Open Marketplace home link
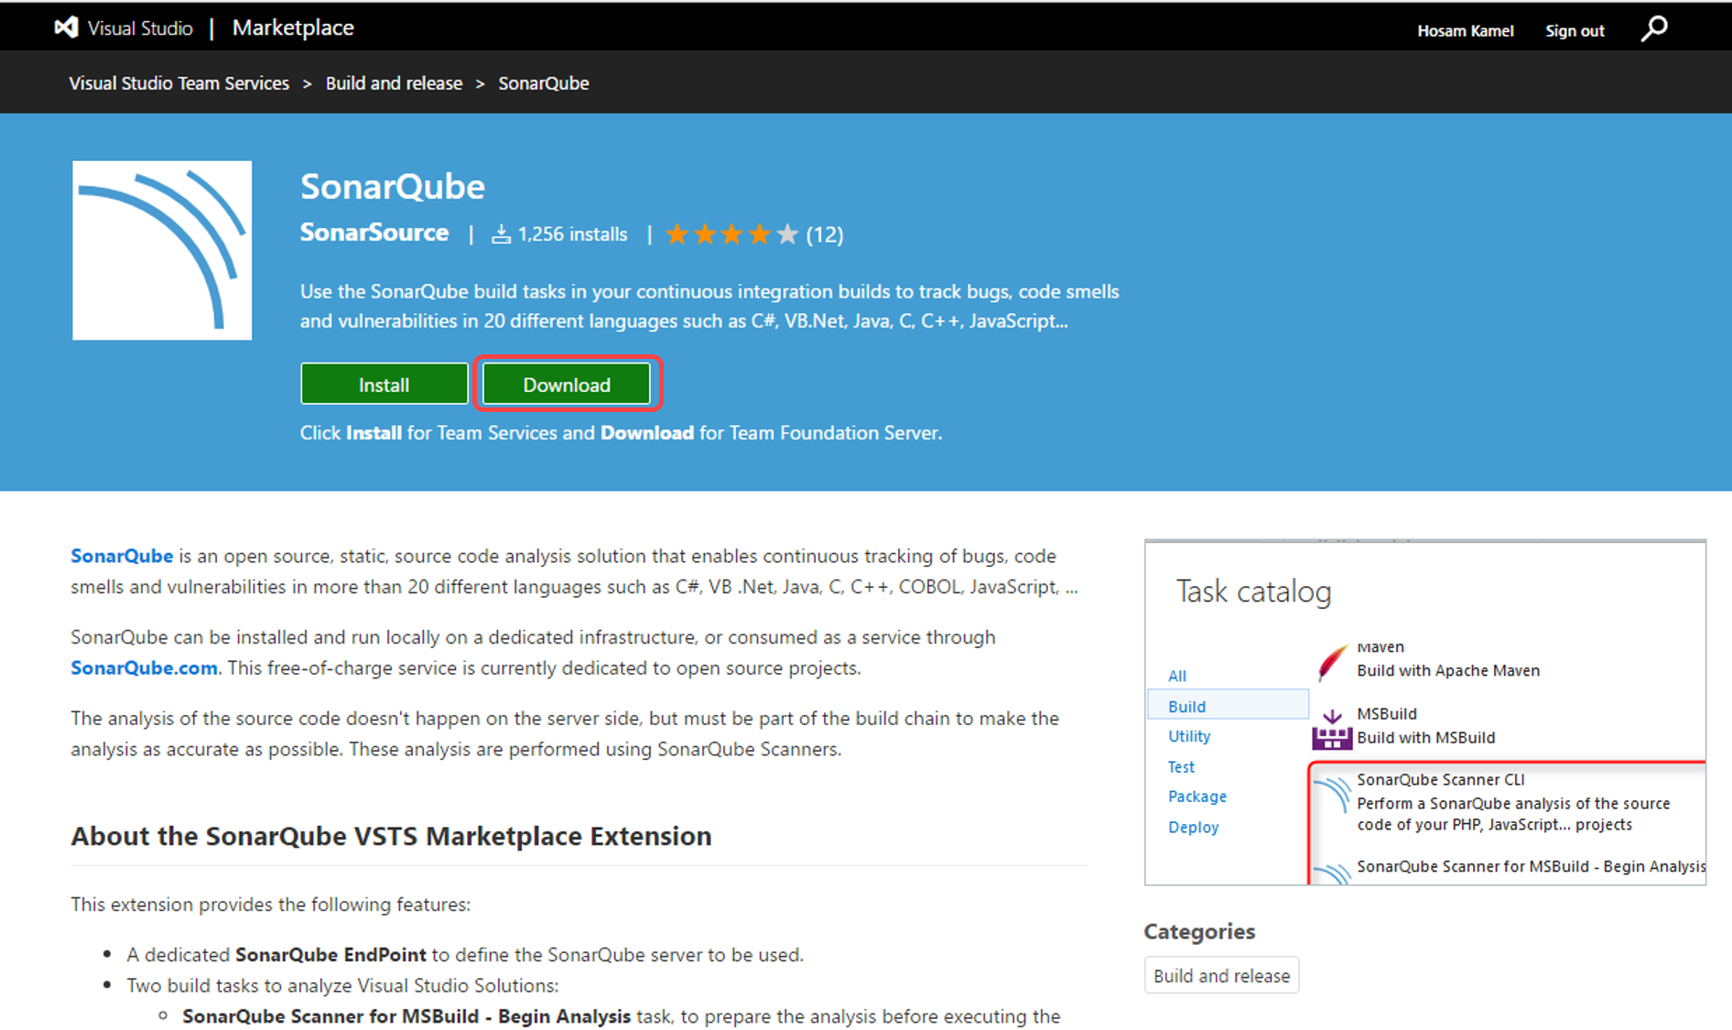 pyautogui.click(x=293, y=27)
